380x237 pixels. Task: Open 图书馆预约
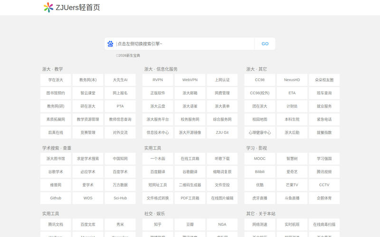[56, 93]
